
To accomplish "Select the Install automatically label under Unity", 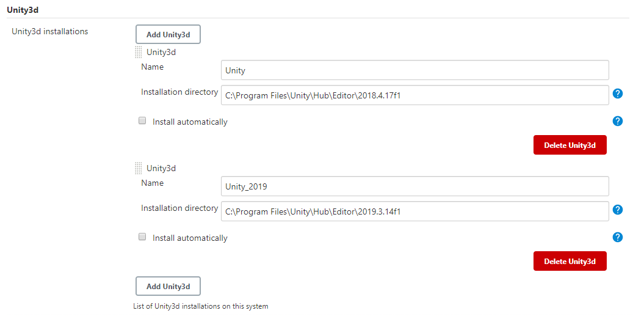I will tap(190, 122).
